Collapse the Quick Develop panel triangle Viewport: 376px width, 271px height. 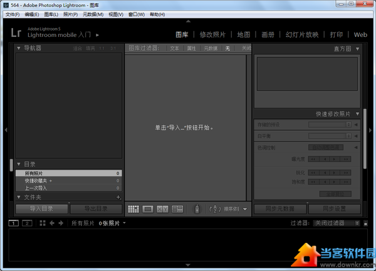pyautogui.click(x=358, y=114)
